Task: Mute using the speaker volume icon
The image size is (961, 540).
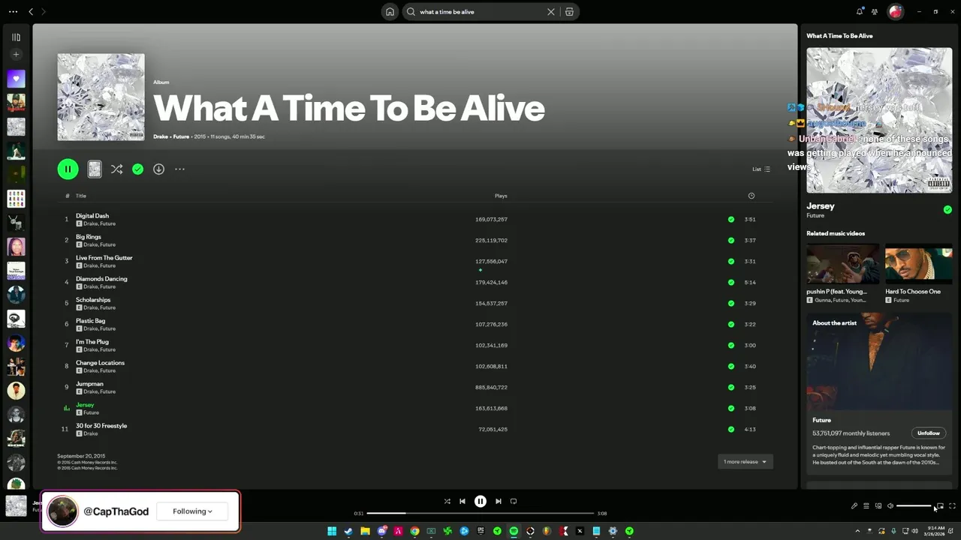Action: pos(890,506)
